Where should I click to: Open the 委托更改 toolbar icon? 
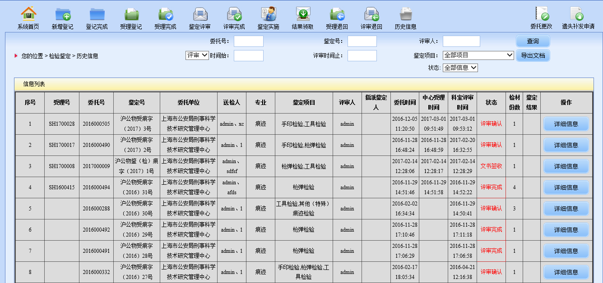pyautogui.click(x=542, y=18)
